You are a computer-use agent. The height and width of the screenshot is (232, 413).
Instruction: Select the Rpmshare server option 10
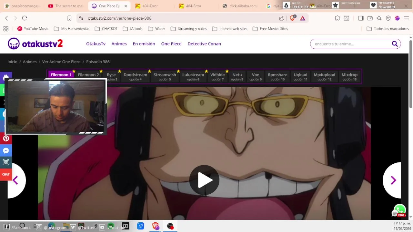click(x=277, y=77)
